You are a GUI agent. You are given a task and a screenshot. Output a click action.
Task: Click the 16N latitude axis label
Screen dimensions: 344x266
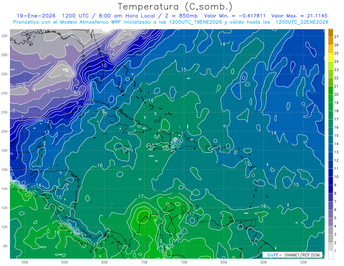click(5, 170)
